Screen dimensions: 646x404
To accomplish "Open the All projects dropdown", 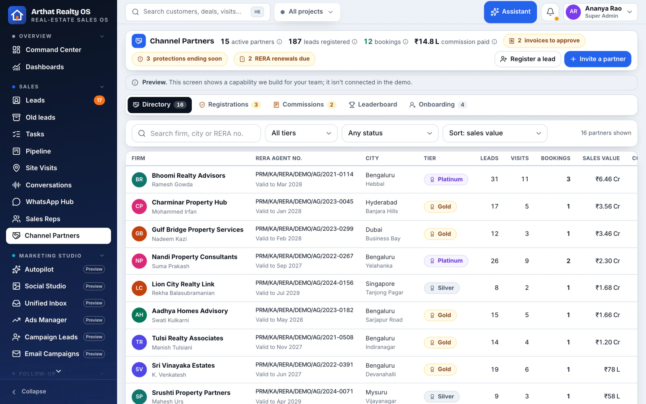I will point(307,12).
